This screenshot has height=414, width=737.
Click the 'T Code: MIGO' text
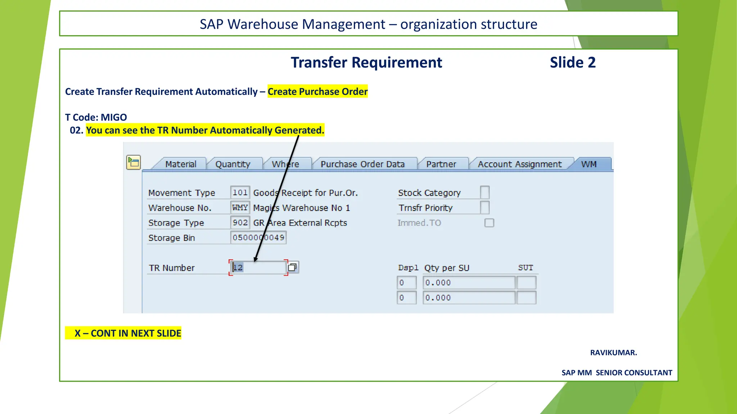coord(96,117)
